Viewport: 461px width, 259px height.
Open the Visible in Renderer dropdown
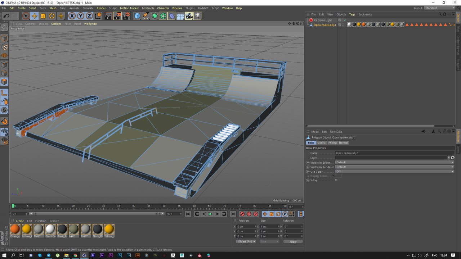pos(394,167)
